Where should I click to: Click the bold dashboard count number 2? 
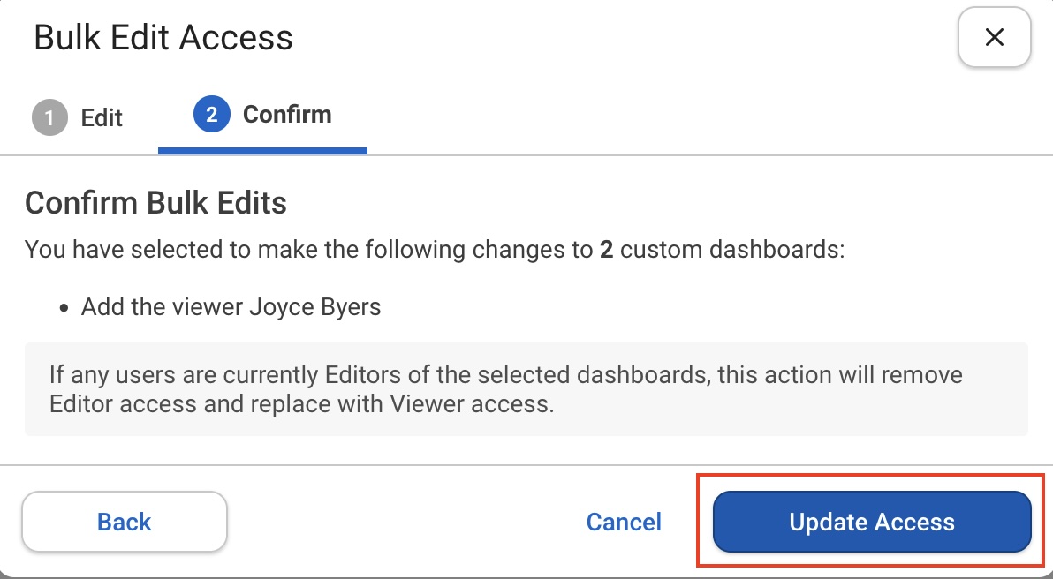coord(606,250)
